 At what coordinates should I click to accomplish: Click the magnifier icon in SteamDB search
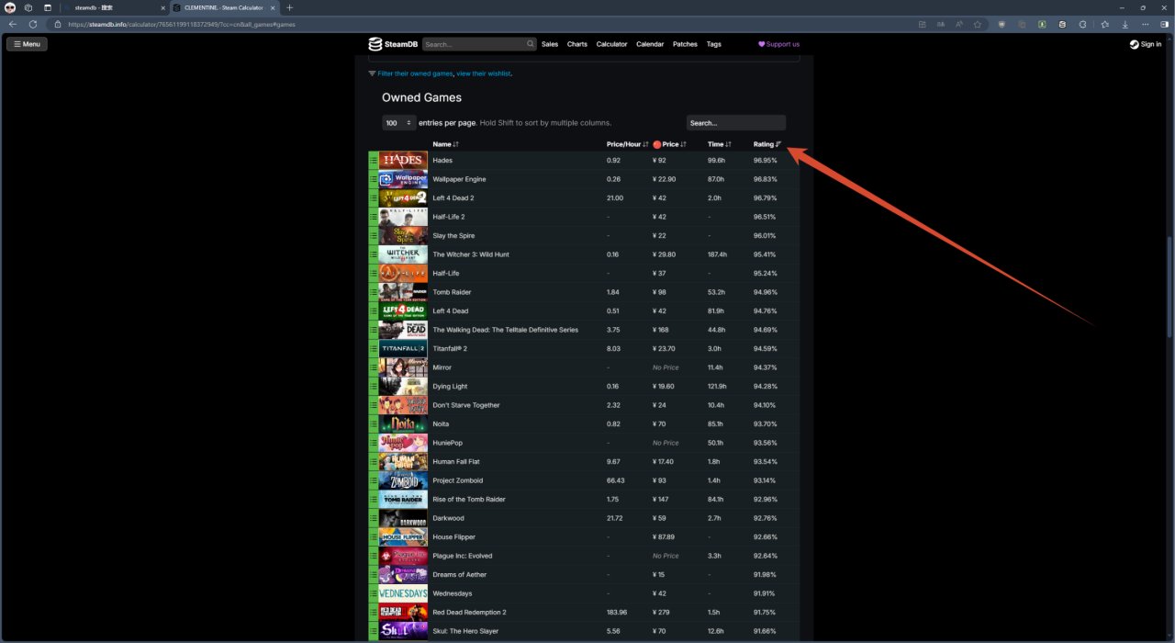click(531, 44)
